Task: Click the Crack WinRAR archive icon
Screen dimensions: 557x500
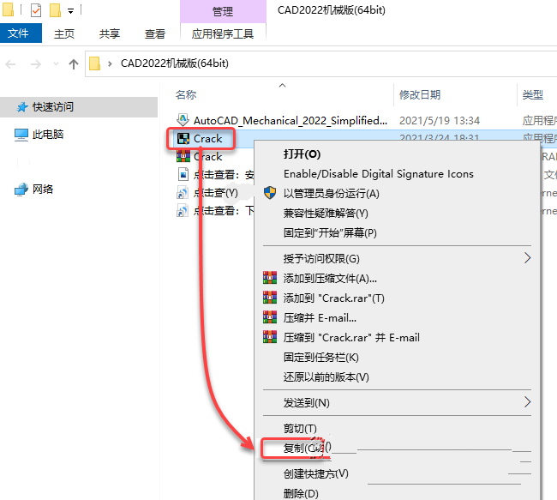Action: (x=183, y=156)
